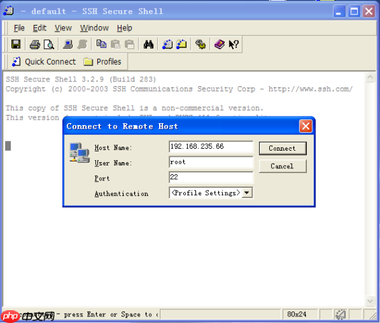The height and width of the screenshot is (323, 380).
Task: Click the 'SSH Secure Shell 3.2.9' terminal line
Action: point(81,79)
